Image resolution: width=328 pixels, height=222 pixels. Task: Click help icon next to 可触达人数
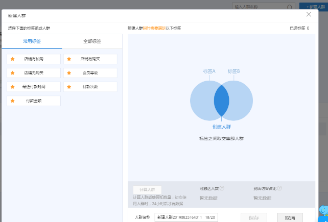point(222,188)
